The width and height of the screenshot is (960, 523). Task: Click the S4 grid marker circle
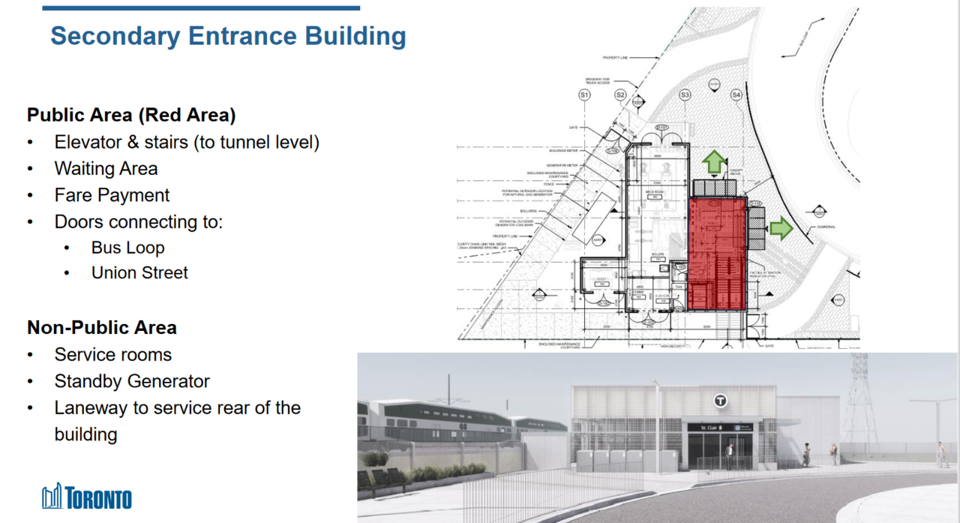click(736, 95)
